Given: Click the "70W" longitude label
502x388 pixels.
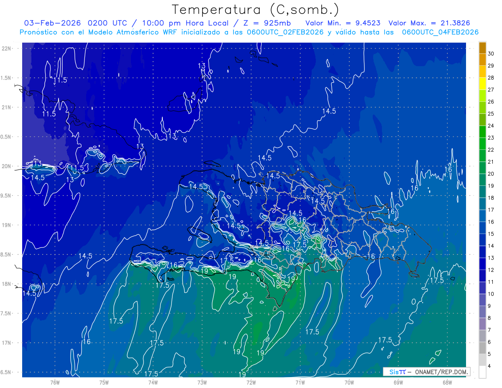Looking at the screenshot, I should coord(349,383).
